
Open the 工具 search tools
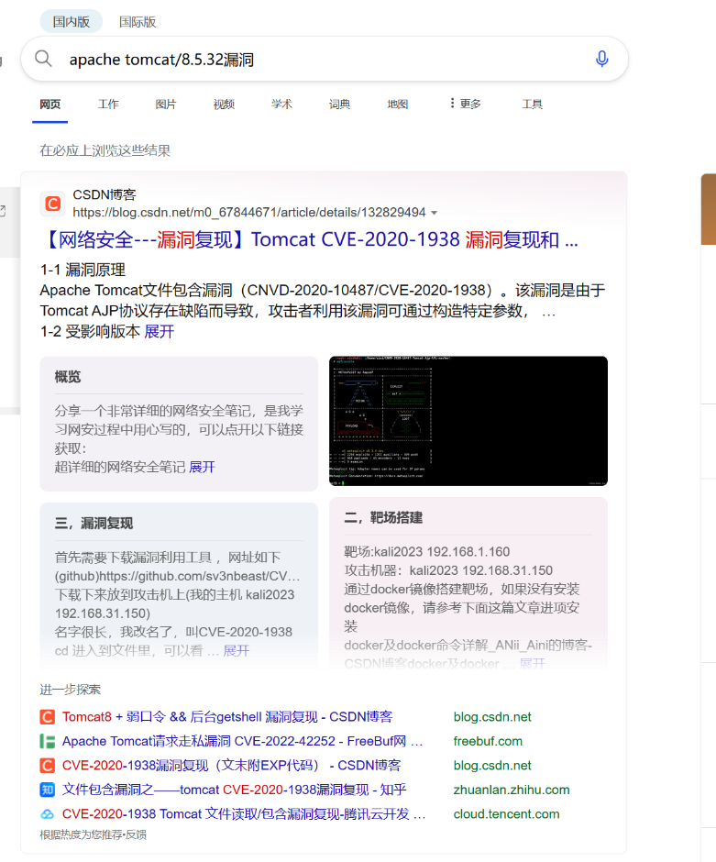point(532,104)
